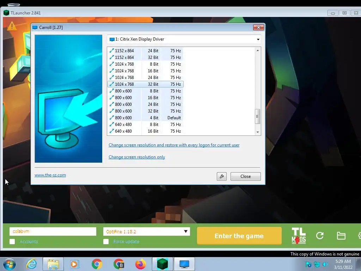Open Carroll settings wrench button
Image resolution: width=361 pixels, height=271 pixels.
tap(221, 176)
